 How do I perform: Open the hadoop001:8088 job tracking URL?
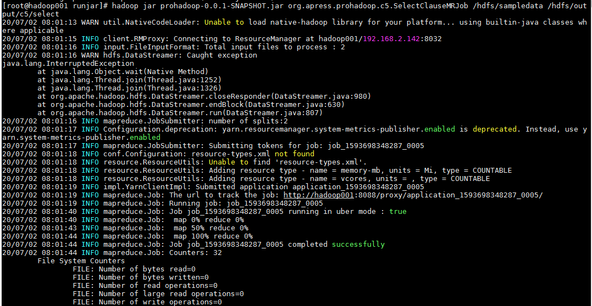(x=413, y=195)
